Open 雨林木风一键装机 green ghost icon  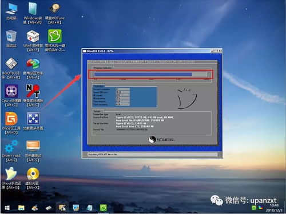55,41
